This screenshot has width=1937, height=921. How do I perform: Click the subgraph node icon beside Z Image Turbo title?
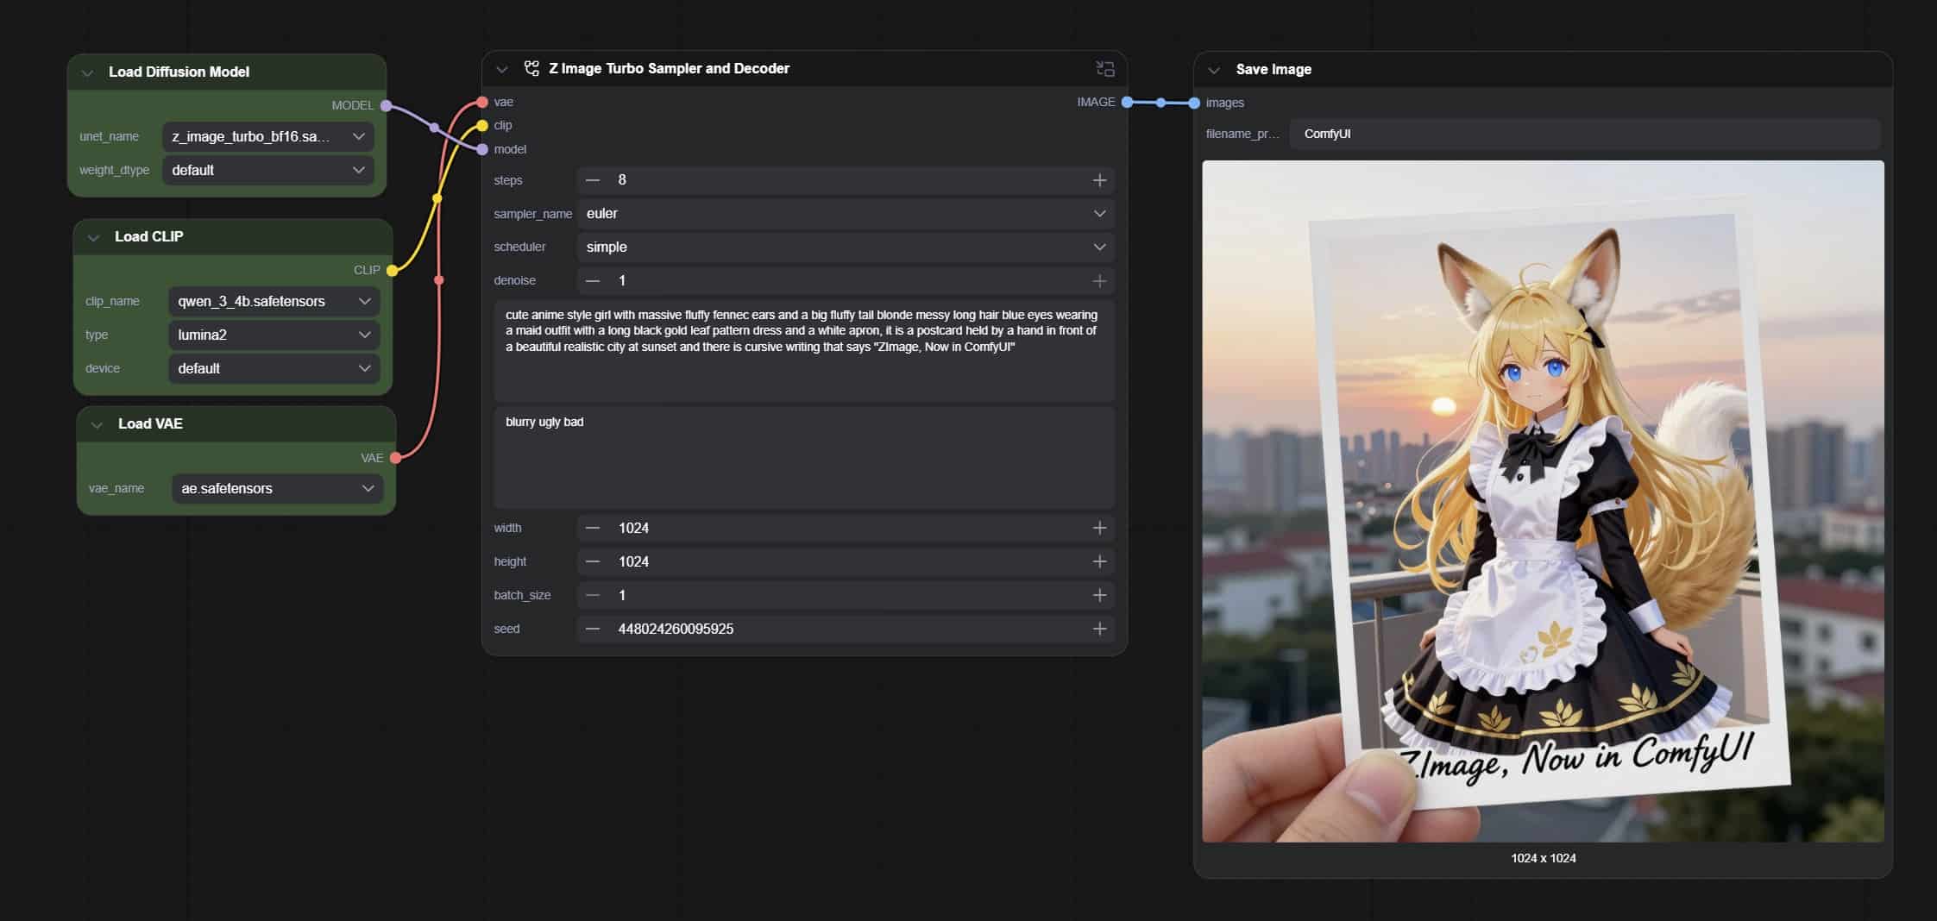tap(531, 68)
